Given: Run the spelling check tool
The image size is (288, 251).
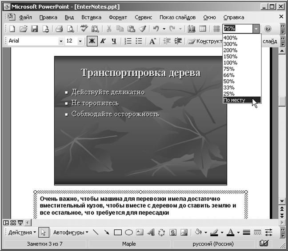Looking at the screenshot, I should coord(84,29).
